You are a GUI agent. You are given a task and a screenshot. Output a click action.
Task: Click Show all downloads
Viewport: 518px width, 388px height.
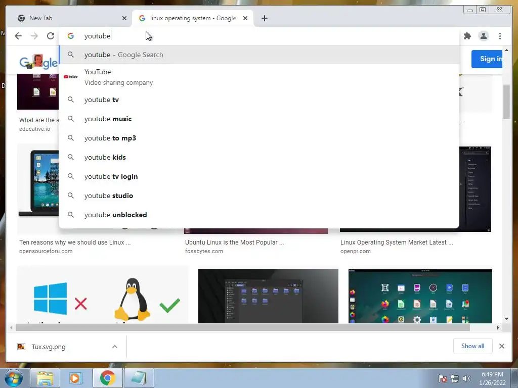pyautogui.click(x=473, y=346)
